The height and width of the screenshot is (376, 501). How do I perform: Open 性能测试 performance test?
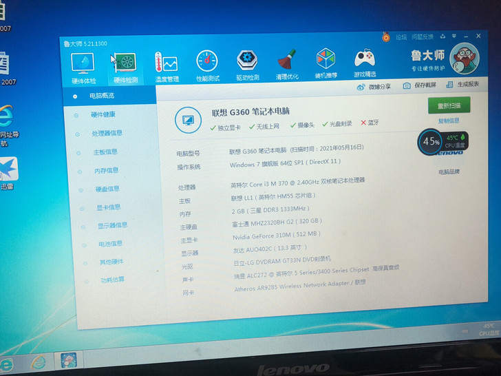207,65
